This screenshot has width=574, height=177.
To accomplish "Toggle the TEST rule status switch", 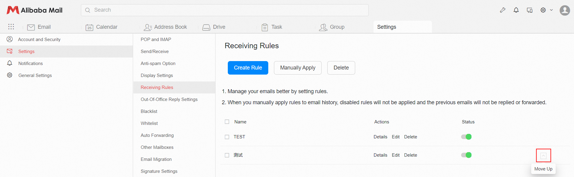I will pos(466,137).
